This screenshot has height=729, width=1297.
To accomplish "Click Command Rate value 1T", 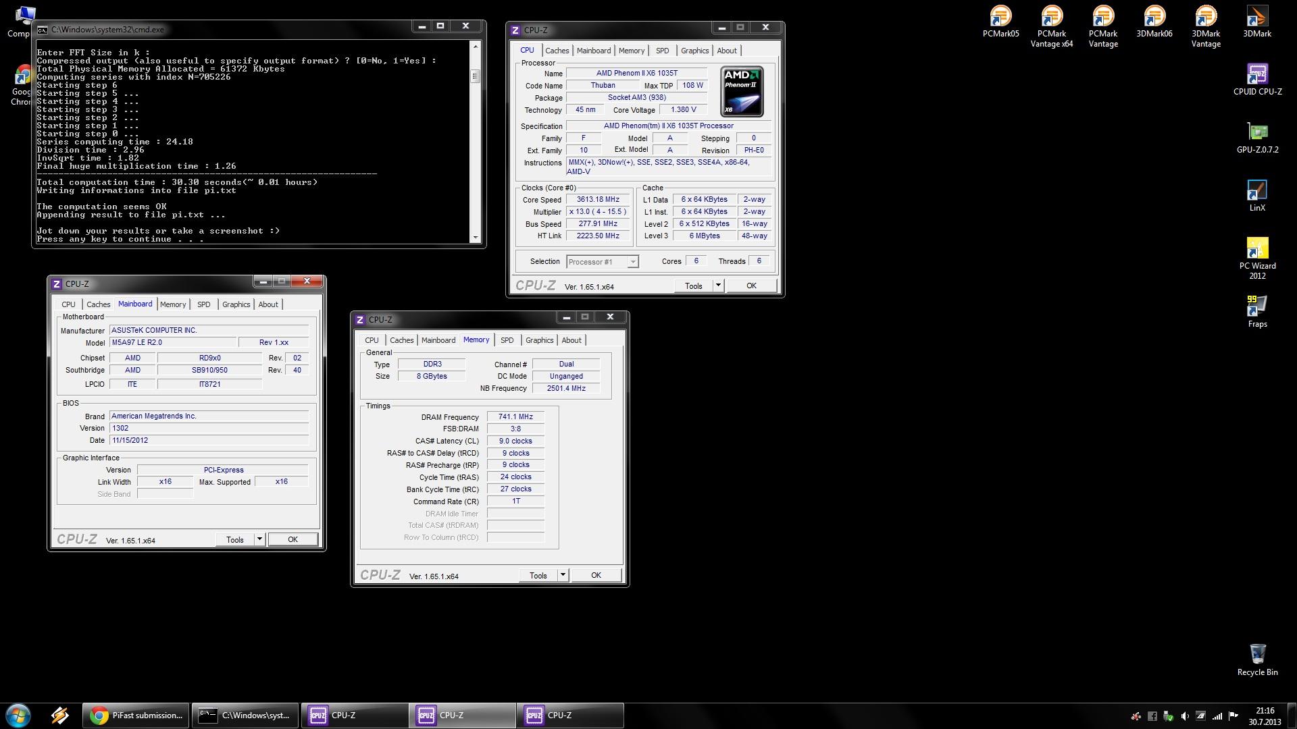I will pos(515,502).
